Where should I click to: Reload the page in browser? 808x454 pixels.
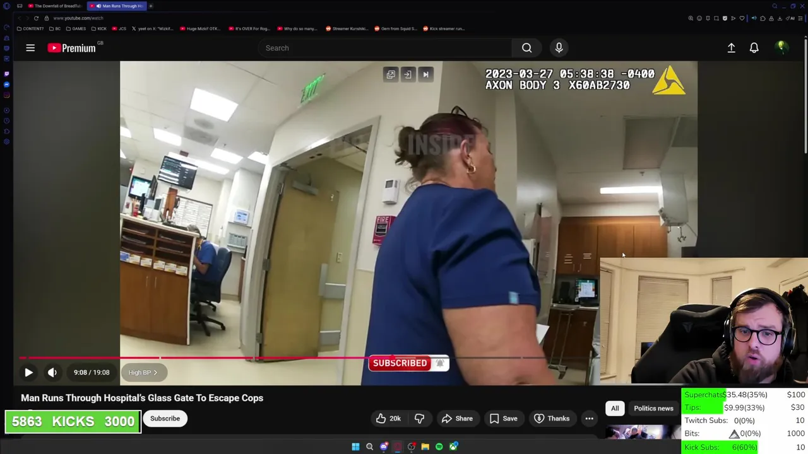36,18
